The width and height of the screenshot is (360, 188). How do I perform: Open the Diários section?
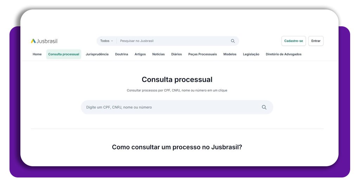[x=176, y=54]
